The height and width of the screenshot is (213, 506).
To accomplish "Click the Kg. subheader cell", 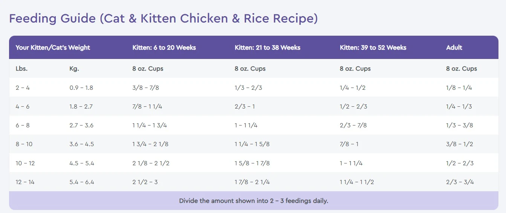I will 74,69.
